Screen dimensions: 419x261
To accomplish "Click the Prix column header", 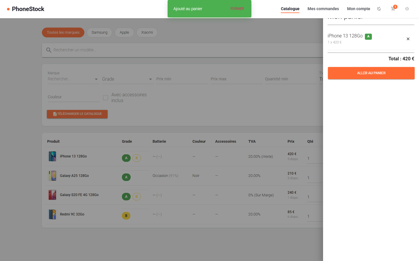I will click(x=291, y=142).
